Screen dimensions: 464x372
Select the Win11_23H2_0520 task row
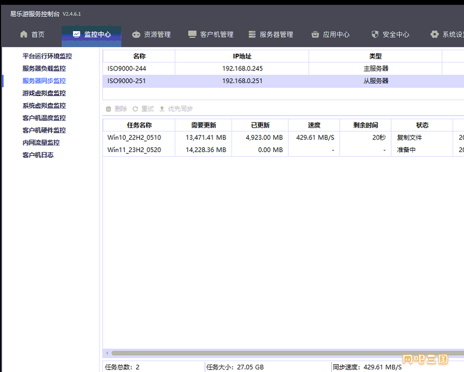tap(283, 150)
